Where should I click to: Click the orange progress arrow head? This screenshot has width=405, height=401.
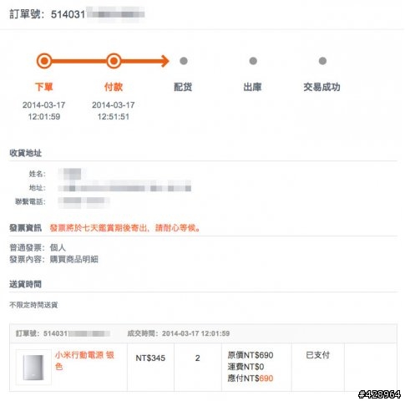(x=165, y=61)
